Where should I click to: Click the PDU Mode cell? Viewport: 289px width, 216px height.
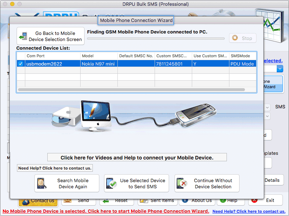click(243, 64)
